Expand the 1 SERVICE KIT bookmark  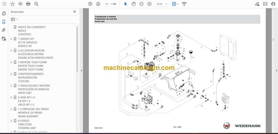click(11, 39)
